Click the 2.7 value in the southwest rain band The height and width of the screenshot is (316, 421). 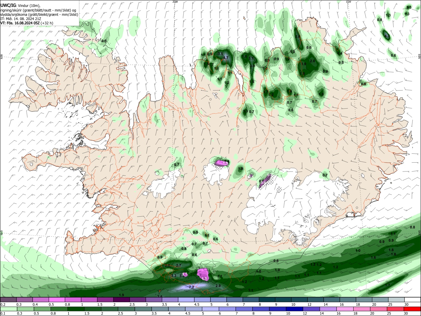point(179,265)
